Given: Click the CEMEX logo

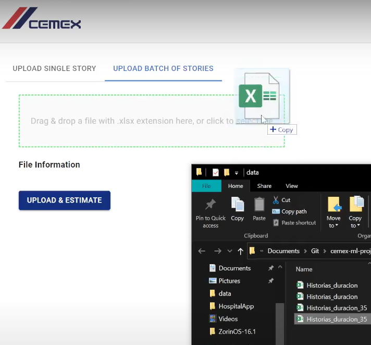Looking at the screenshot, I should [41, 18].
